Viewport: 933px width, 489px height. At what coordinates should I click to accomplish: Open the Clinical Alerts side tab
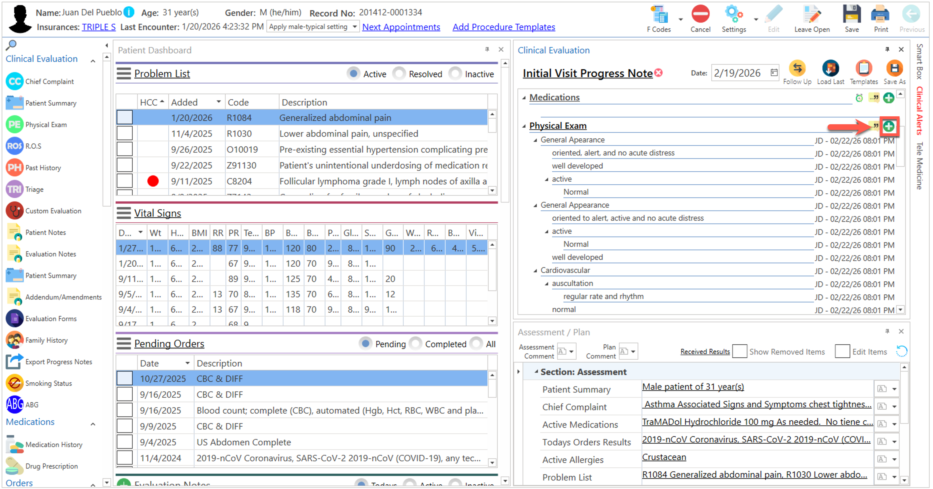(x=919, y=110)
